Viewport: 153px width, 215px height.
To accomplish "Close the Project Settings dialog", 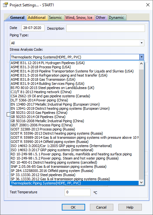I will tap(148, 5).
